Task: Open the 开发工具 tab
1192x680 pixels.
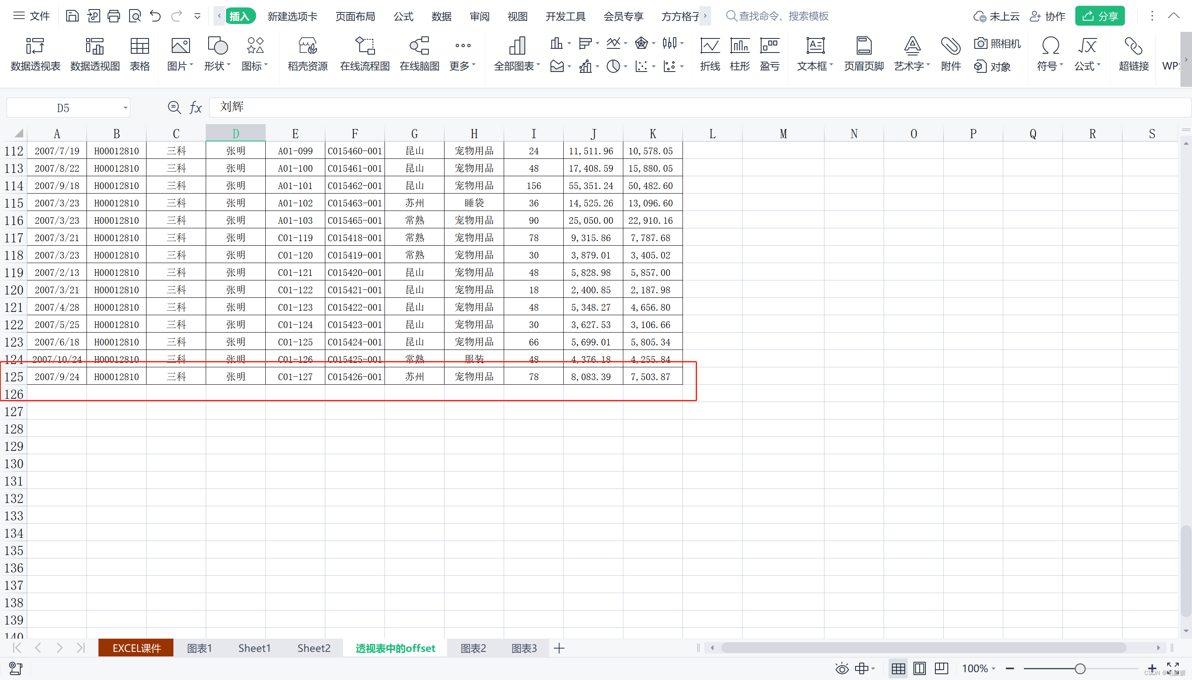Action: click(x=565, y=17)
